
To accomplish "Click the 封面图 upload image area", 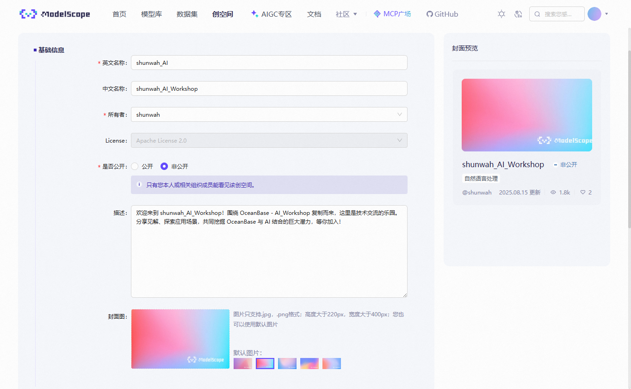I will (x=180, y=339).
